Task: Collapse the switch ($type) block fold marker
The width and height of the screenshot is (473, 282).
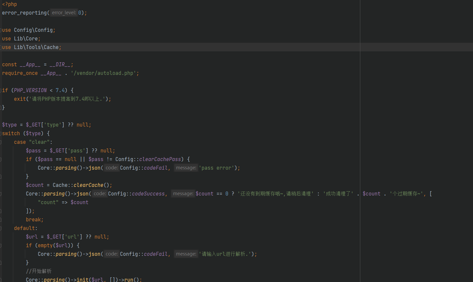Action: (x=1, y=134)
